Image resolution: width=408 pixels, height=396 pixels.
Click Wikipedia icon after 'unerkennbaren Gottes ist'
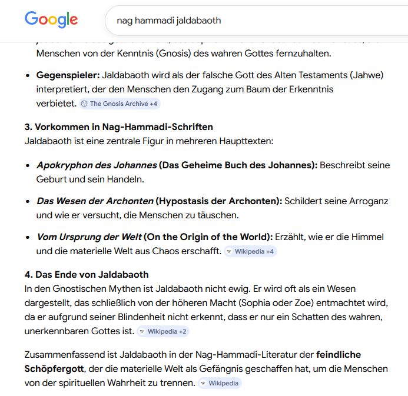142,331
